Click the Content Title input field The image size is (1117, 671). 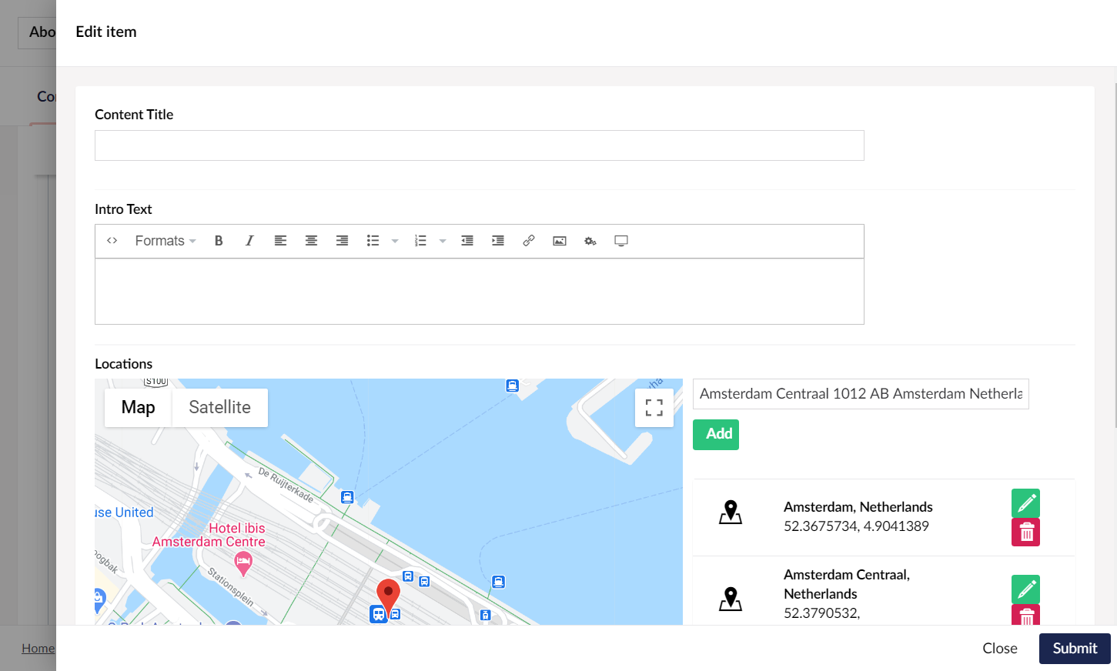(x=479, y=145)
